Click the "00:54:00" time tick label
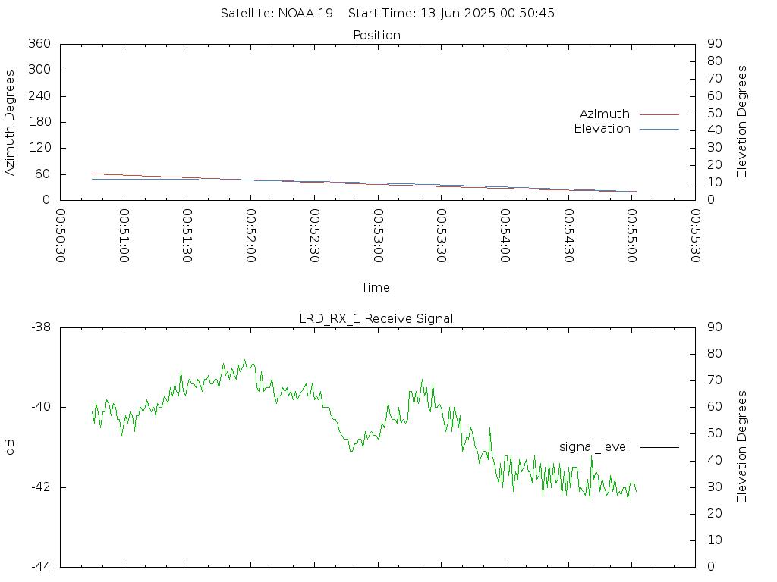The height and width of the screenshot is (582, 777). (x=505, y=236)
